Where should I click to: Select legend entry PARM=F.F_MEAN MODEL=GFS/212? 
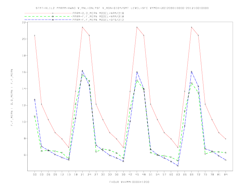tap(98, 20)
